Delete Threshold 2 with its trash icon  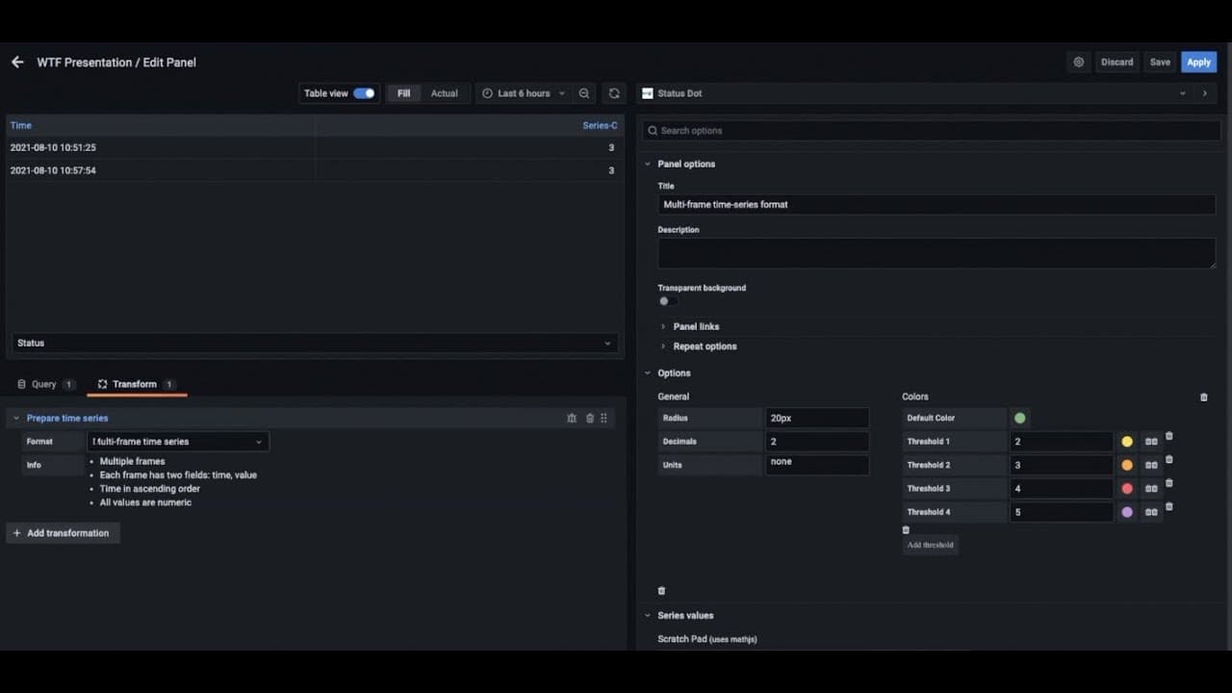(1169, 460)
